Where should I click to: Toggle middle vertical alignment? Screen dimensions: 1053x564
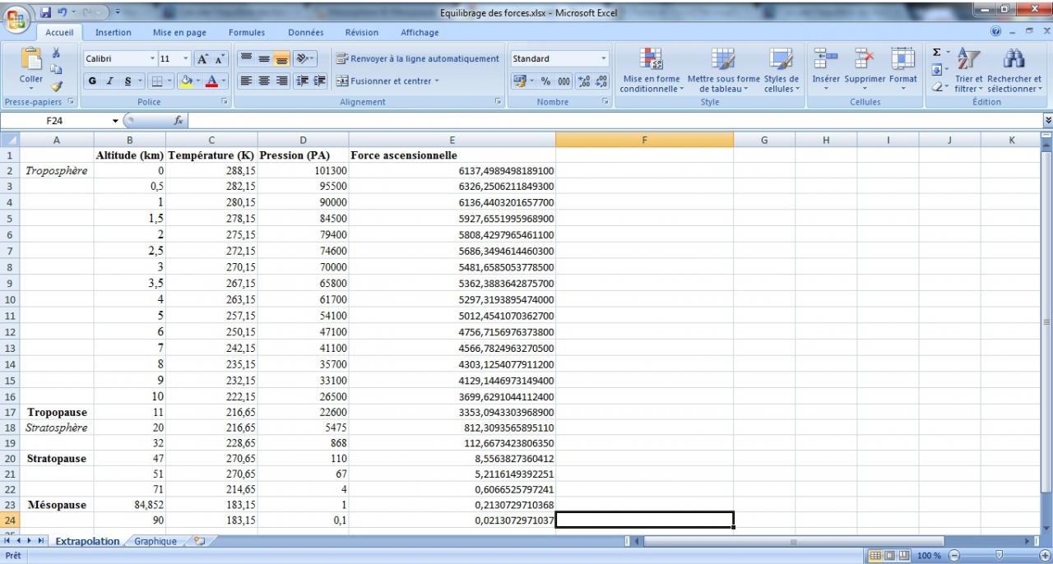(x=262, y=59)
